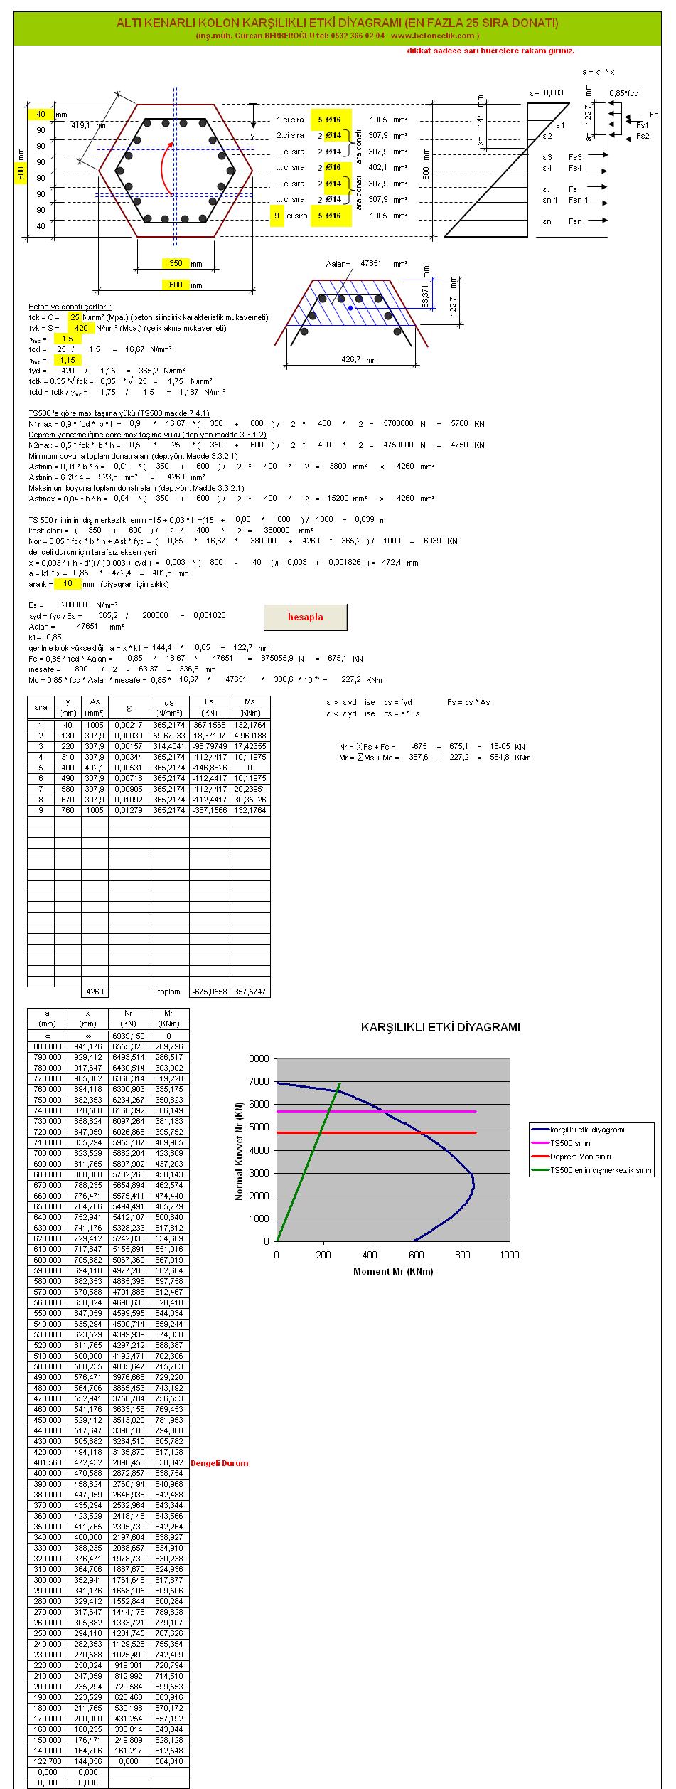Click the a cell 401,568
676x1789 pixels.
47,1462
